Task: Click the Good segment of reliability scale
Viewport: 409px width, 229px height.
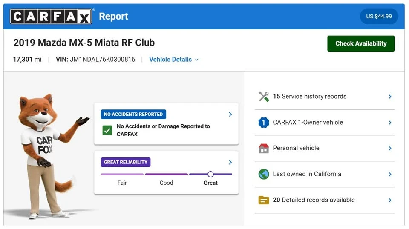Action: 167,174
